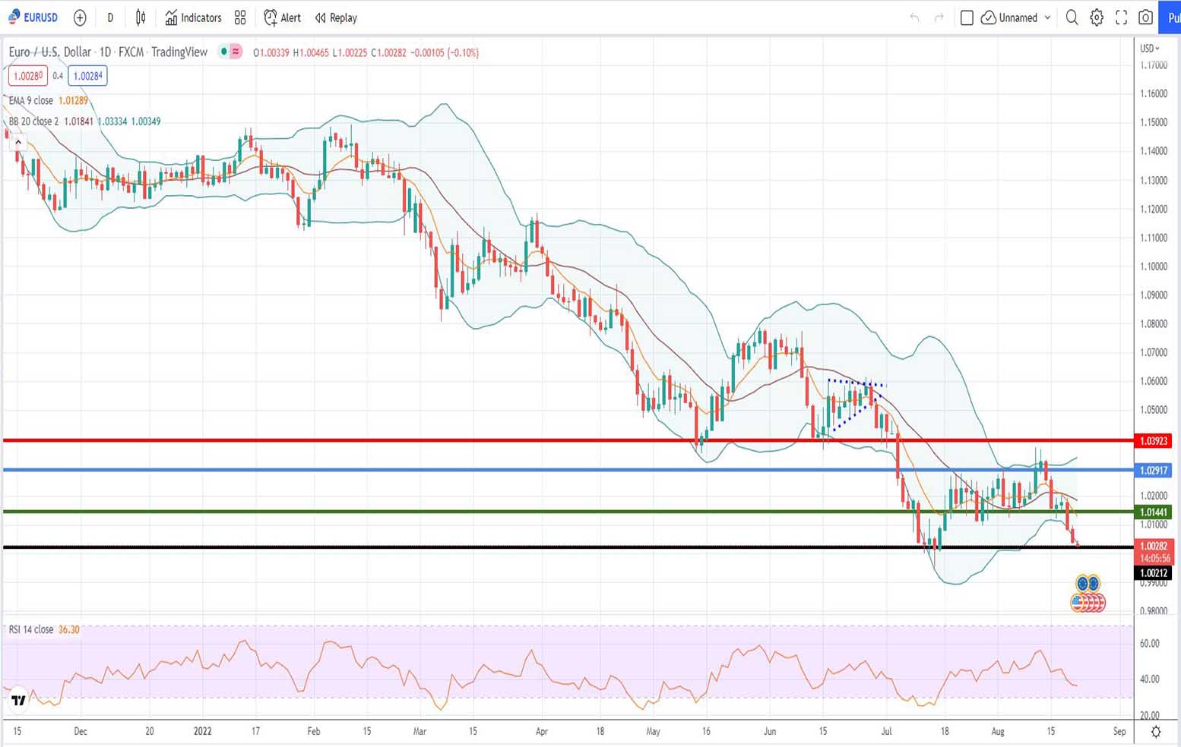Create a new Alert
The image size is (1181, 747).
pos(282,17)
